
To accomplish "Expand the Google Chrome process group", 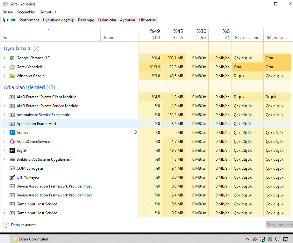I will click(x=4, y=58).
